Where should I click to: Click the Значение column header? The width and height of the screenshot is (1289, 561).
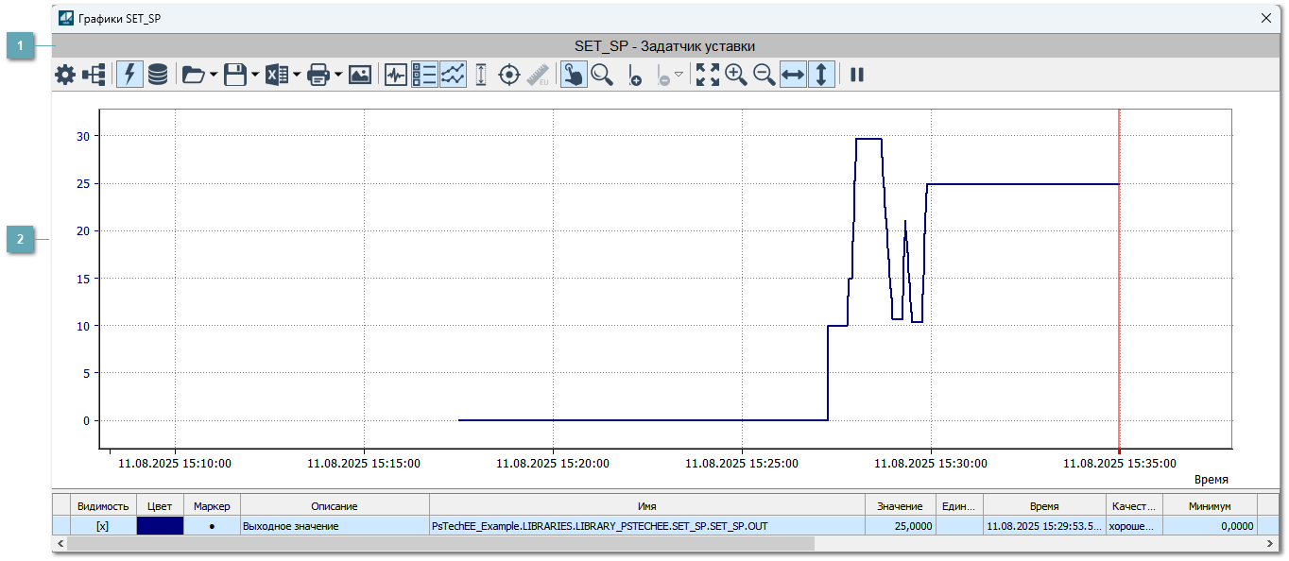[x=900, y=506]
